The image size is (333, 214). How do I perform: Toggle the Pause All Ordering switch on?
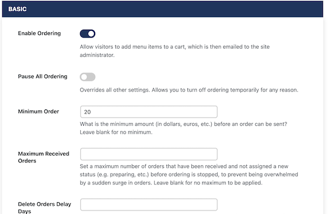(x=87, y=77)
